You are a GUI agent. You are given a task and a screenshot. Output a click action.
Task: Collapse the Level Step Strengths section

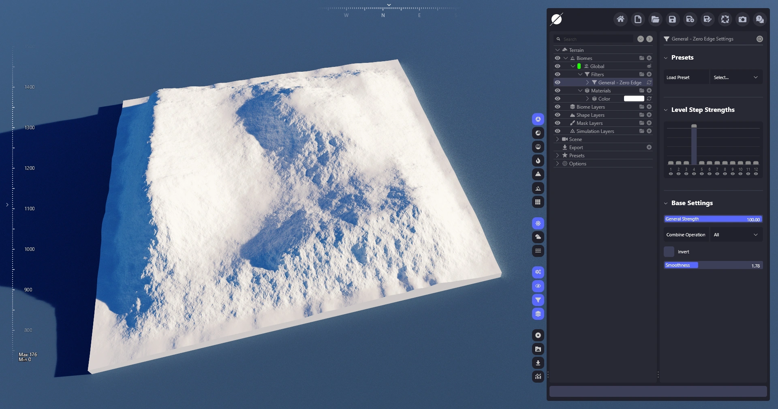pyautogui.click(x=666, y=110)
